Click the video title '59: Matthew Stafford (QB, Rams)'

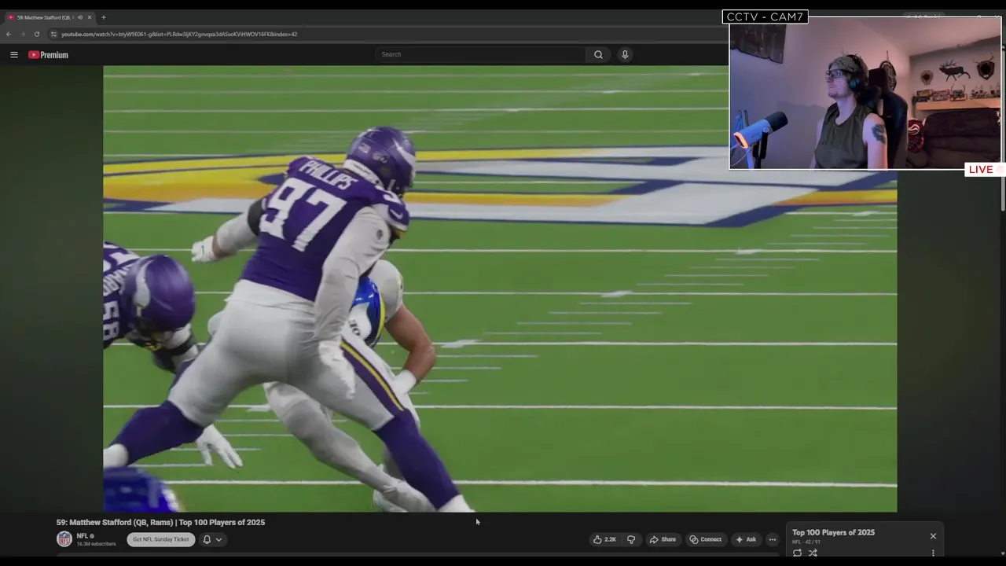[x=160, y=522]
